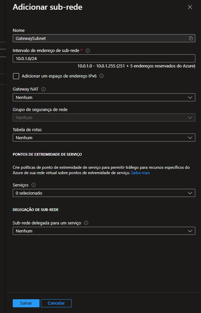Click the chevron arrow of Tabela de rotas
201x313 pixels.
click(191, 138)
